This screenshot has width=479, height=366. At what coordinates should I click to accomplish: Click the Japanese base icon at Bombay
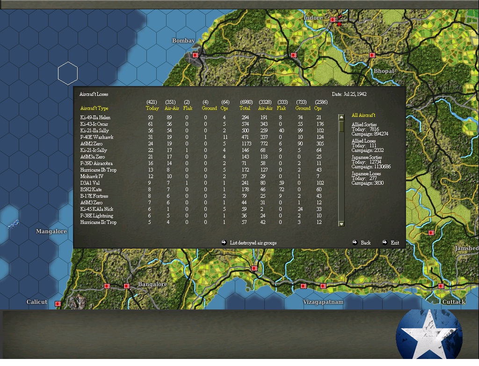pyautogui.click(x=196, y=55)
